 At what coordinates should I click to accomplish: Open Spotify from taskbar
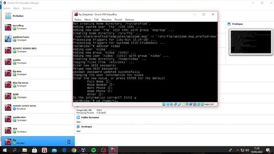tap(93, 150)
